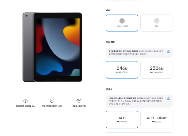Click the free next-day delivery text
188x136 pixels.
point(25,106)
